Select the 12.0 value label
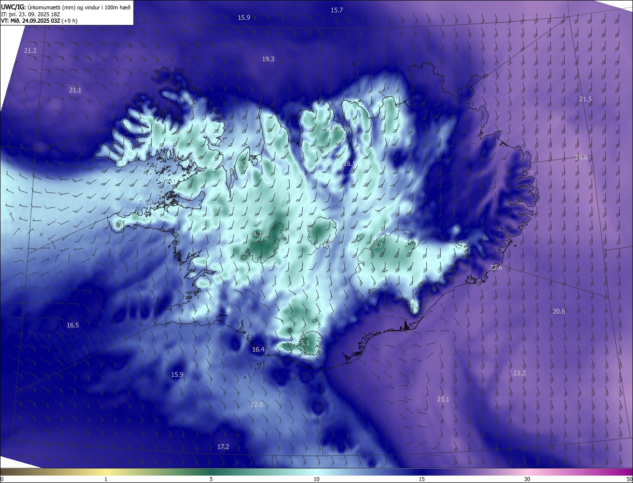The height and width of the screenshot is (483, 633). (257, 404)
